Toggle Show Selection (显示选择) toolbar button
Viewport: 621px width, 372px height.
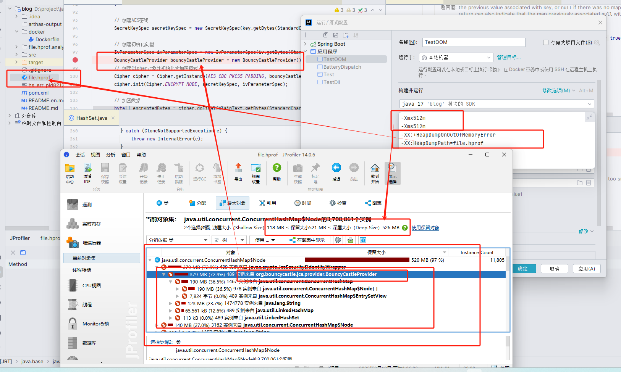(393, 173)
